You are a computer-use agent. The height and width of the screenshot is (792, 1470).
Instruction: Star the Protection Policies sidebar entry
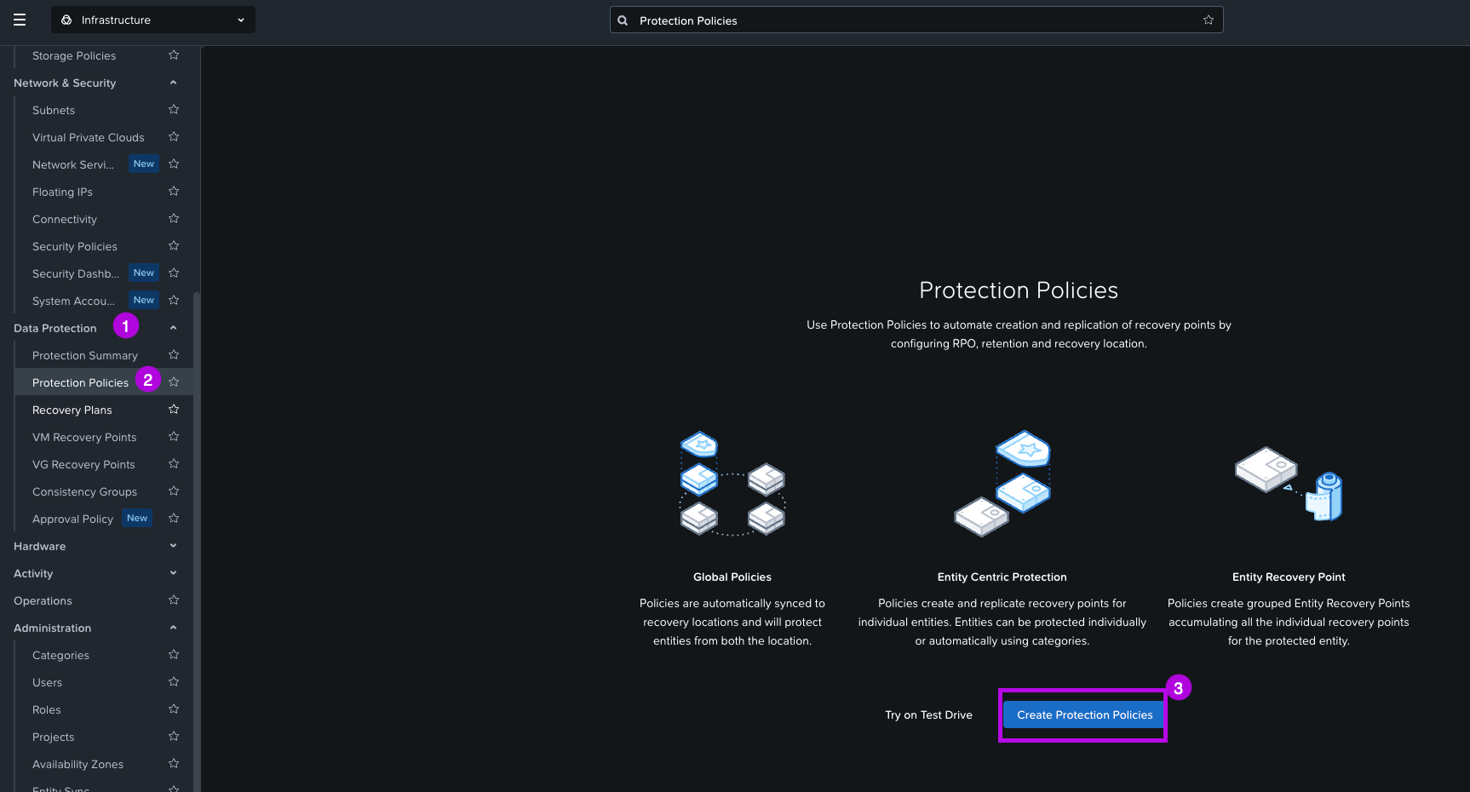[174, 382]
